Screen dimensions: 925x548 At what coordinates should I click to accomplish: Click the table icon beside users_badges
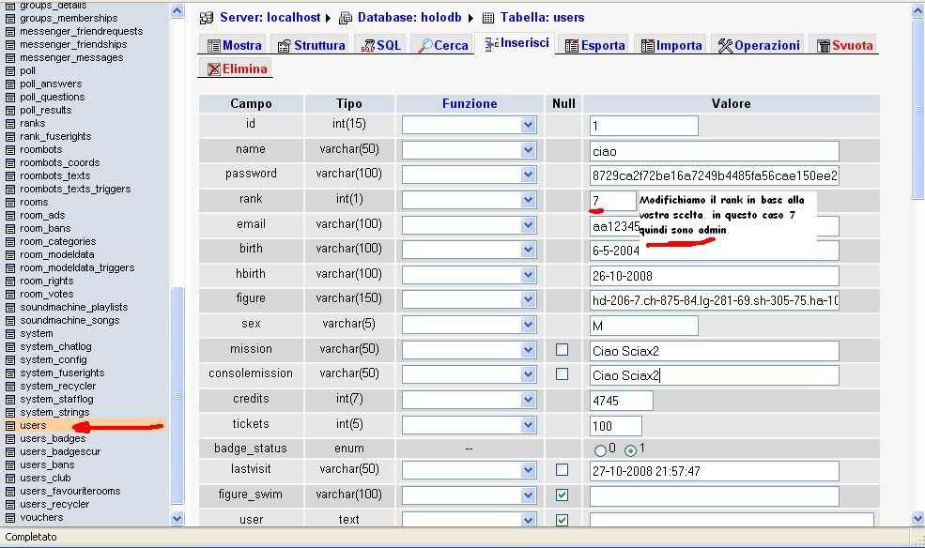(x=10, y=438)
